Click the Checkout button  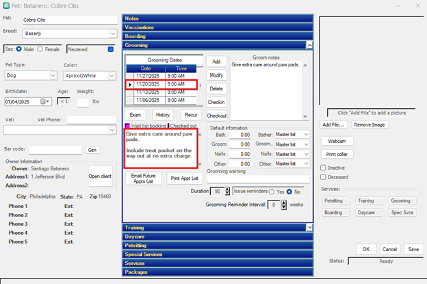(217, 116)
